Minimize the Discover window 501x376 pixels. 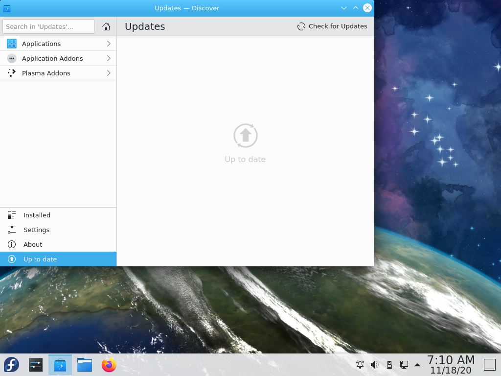click(x=344, y=8)
